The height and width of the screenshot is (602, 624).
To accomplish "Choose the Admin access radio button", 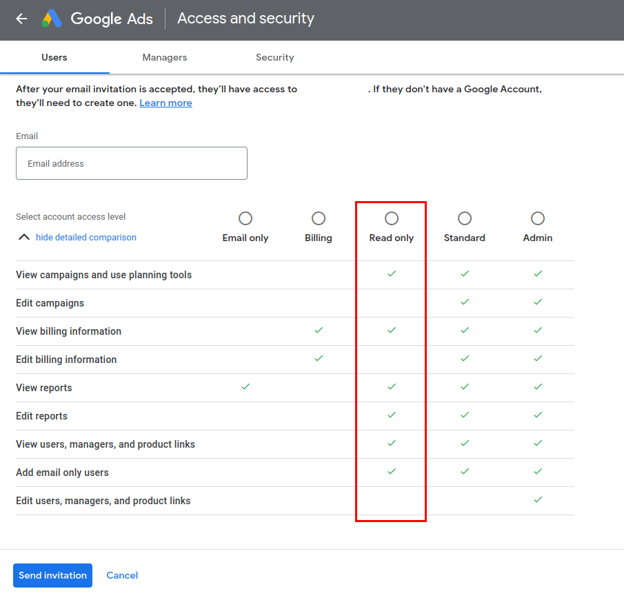I will point(538,218).
